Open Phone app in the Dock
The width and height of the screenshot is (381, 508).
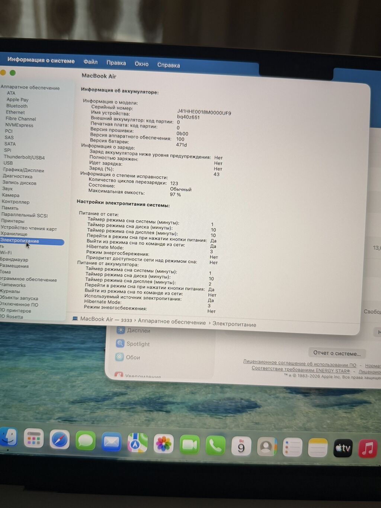point(215,446)
